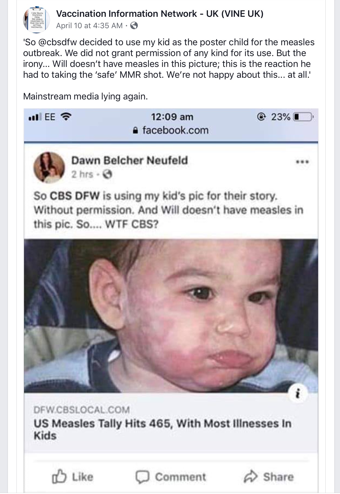
Task: Open the US Measles Tally headline
Action: (x=162, y=429)
